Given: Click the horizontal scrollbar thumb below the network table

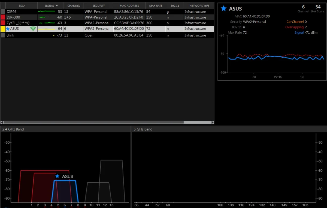Looking at the screenshot, I should pos(93,122).
